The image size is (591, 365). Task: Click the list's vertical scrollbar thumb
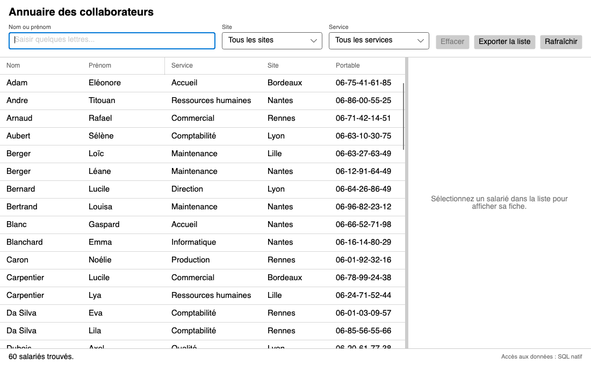pyautogui.click(x=403, y=116)
